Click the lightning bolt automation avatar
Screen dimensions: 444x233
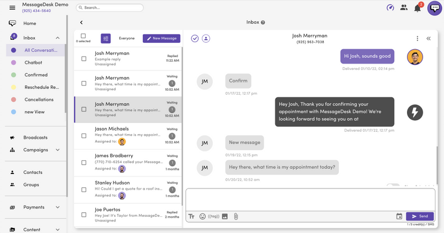[x=415, y=112]
